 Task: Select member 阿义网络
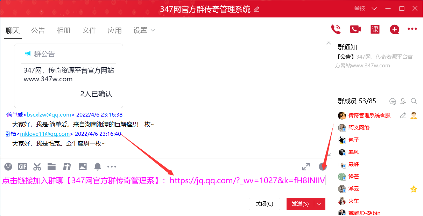(359, 128)
